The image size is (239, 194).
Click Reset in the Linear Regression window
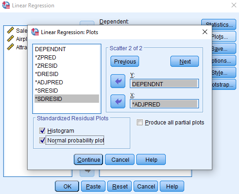click(x=120, y=186)
